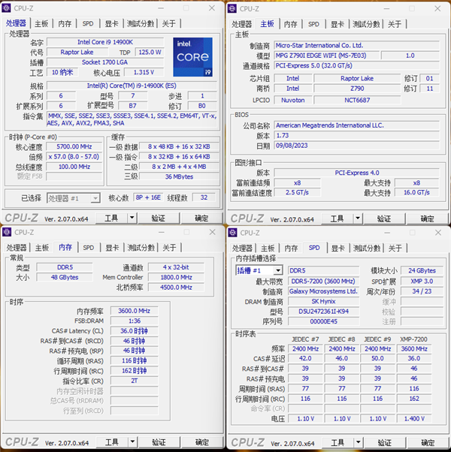Click the 5700.00 MHz core speed value
The height and width of the screenshot is (452, 451).
pyautogui.click(x=74, y=146)
